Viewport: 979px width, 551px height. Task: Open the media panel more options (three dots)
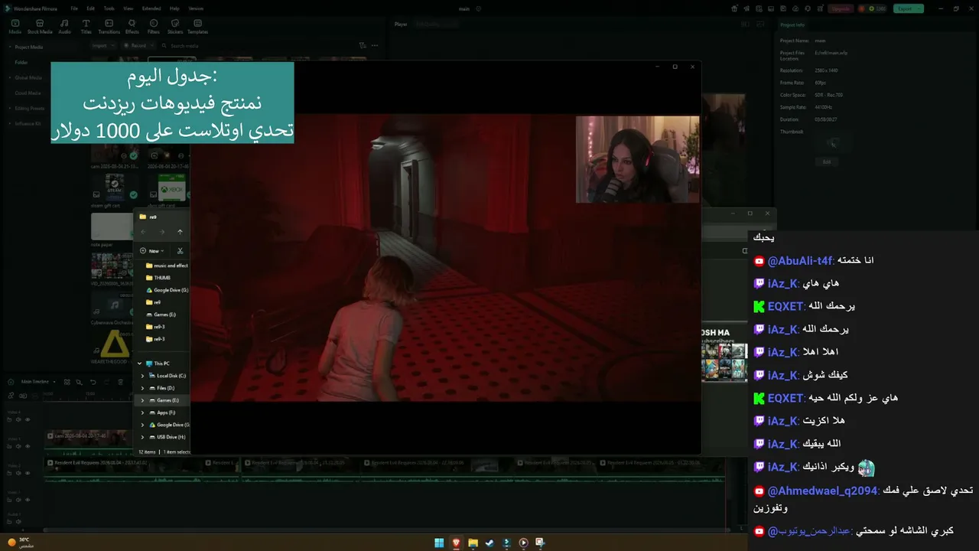pos(375,45)
